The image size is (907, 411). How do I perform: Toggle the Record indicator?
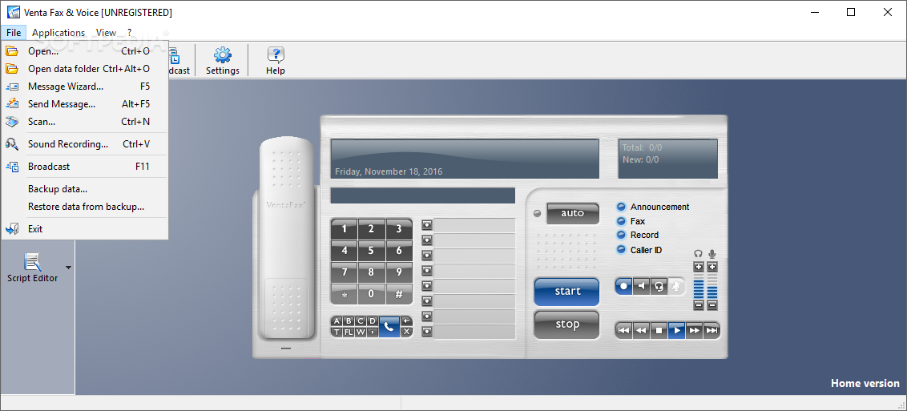[x=621, y=235]
